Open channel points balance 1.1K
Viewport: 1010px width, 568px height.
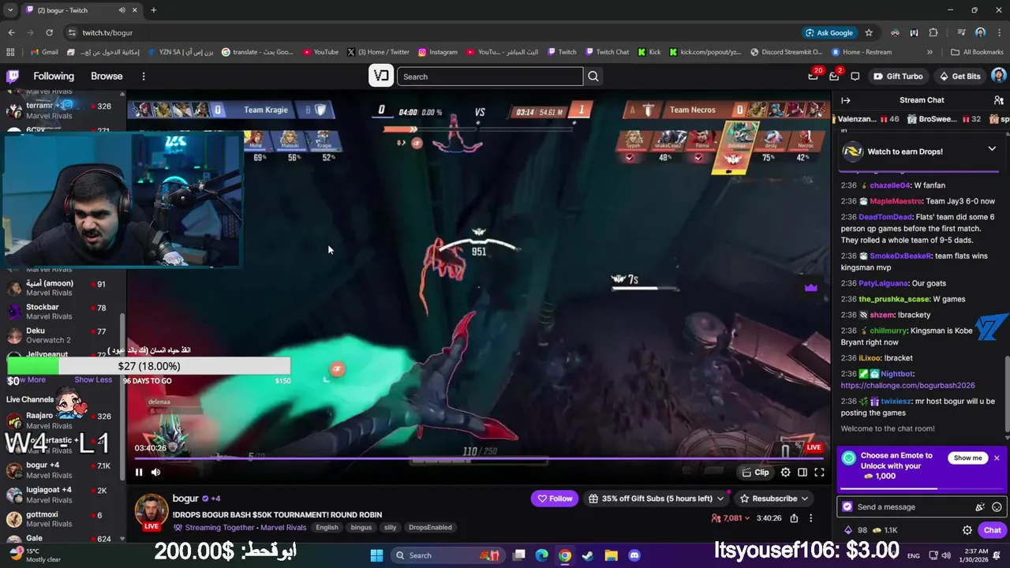885,530
